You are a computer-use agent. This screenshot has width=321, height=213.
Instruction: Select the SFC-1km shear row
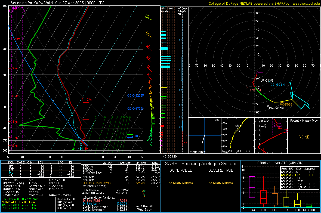pyautogui.click(x=121, y=166)
